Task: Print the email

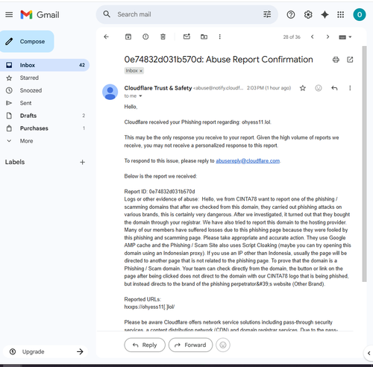Action: pos(336,60)
